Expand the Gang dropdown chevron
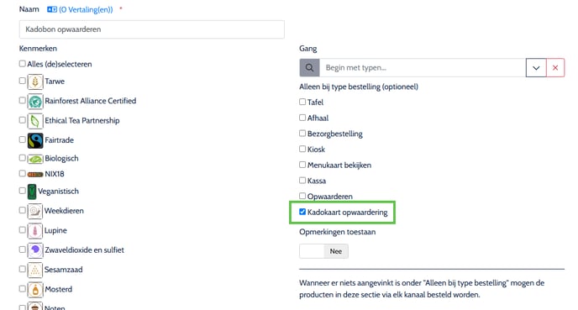 pos(536,68)
